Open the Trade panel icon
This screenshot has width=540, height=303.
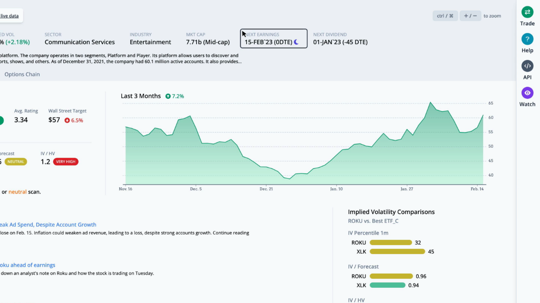click(527, 12)
